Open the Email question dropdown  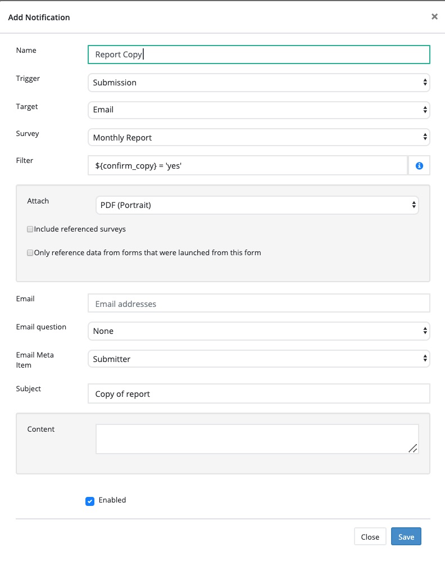click(258, 331)
